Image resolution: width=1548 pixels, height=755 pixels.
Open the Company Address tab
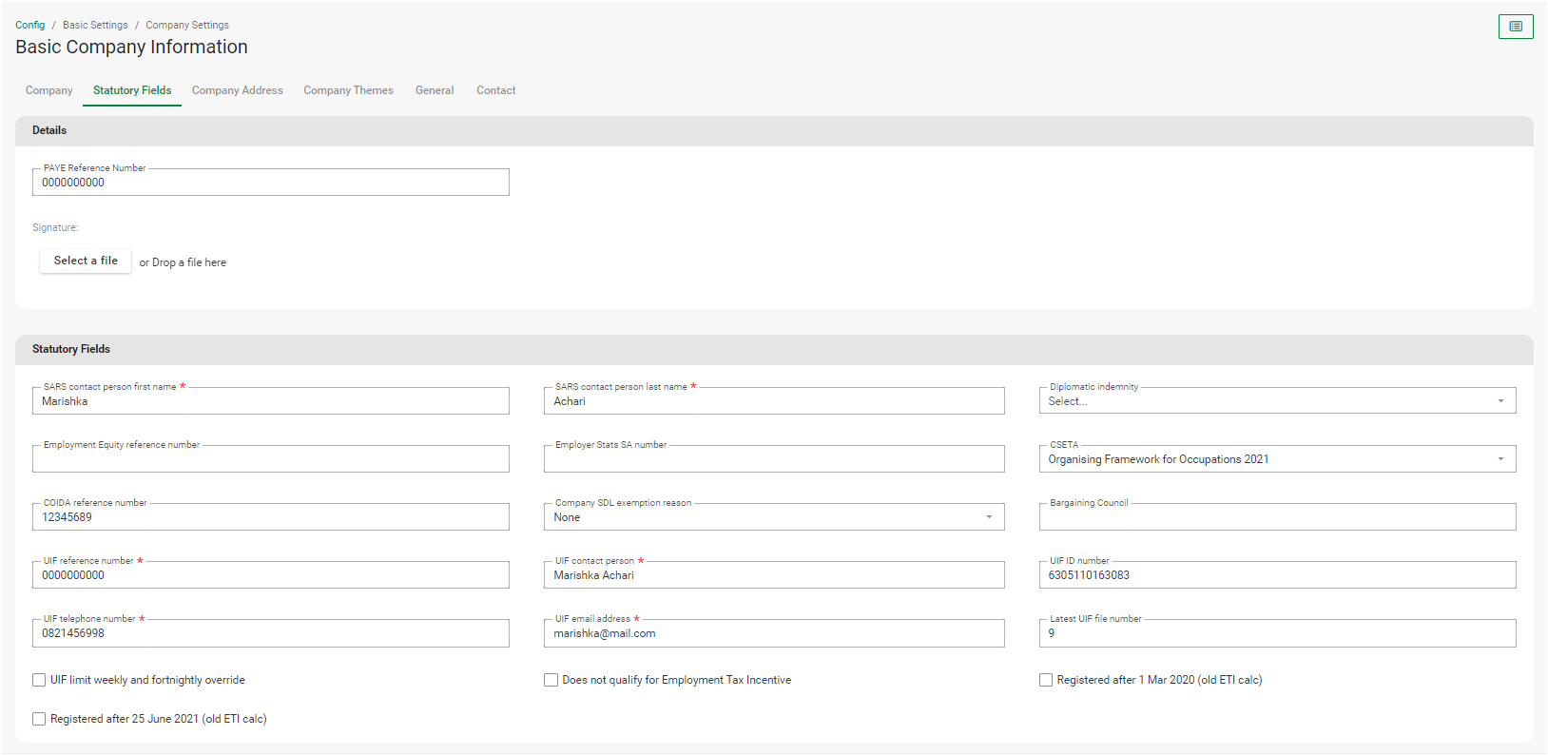click(x=237, y=90)
